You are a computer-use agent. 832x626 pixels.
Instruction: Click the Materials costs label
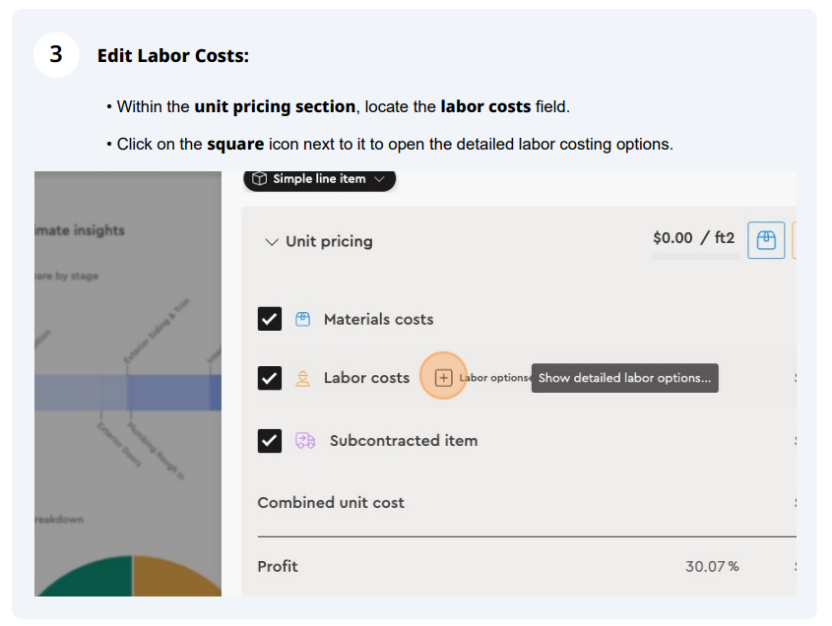(379, 319)
